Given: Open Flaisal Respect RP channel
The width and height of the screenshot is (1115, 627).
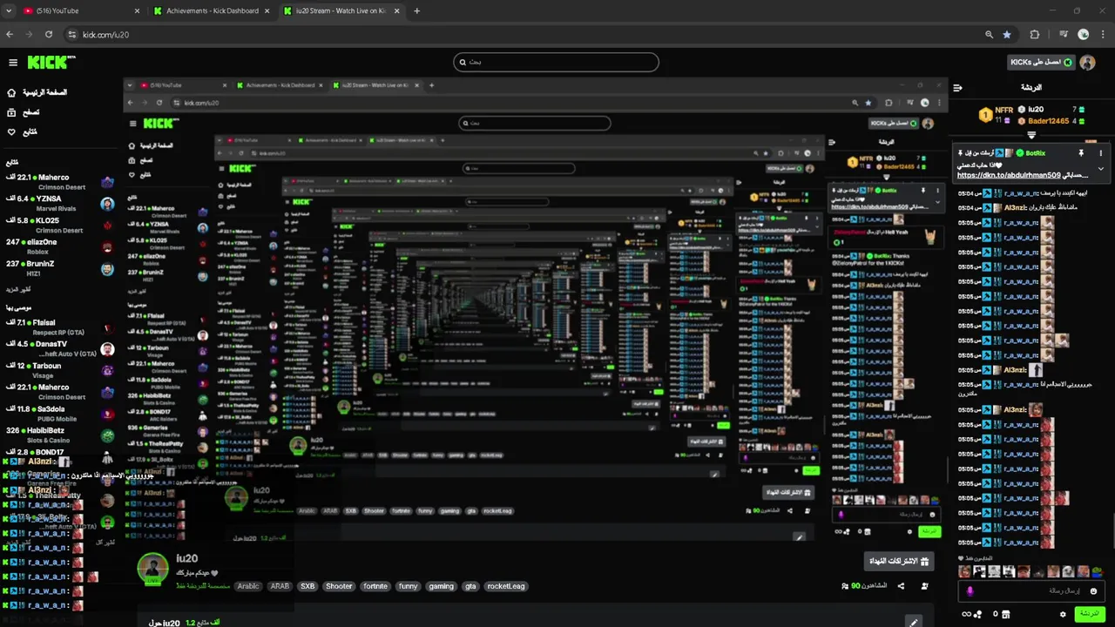Looking at the screenshot, I should 61,327.
